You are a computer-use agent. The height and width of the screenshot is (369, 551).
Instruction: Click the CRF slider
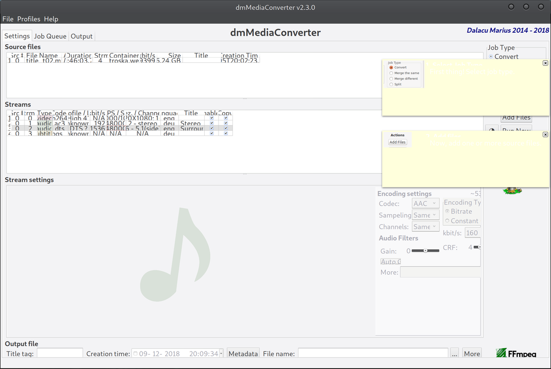[x=477, y=247]
